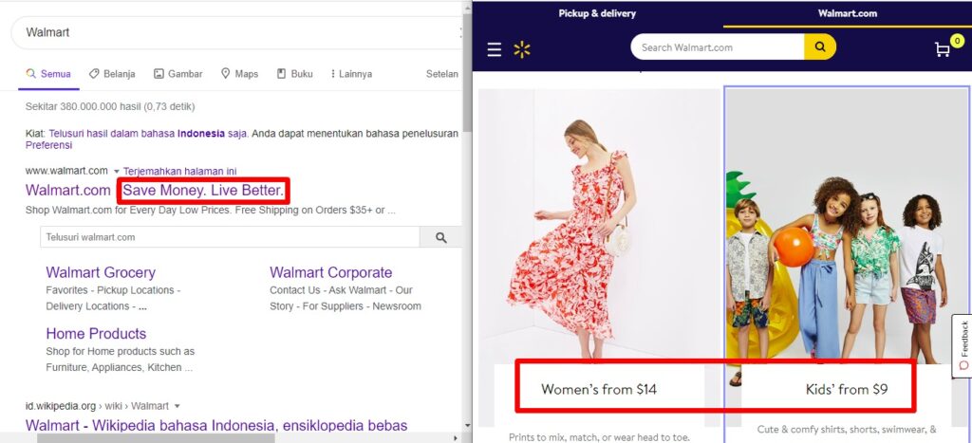
Task: Click the kids summer clothing image
Action: [847, 226]
